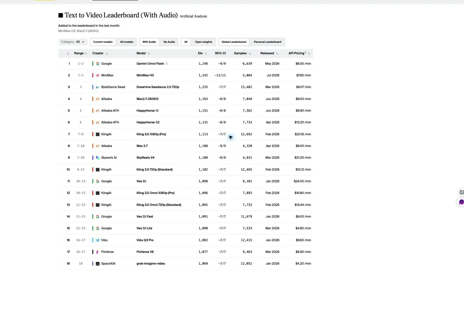Image resolution: width=464 pixels, height=331 pixels.
Task: Click the -11/11 confidence interval value
Action: point(220,75)
